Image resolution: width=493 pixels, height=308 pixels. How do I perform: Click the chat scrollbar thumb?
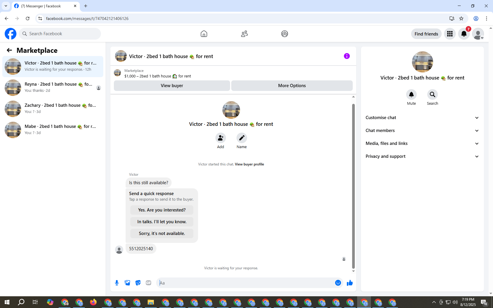[x=353, y=186]
